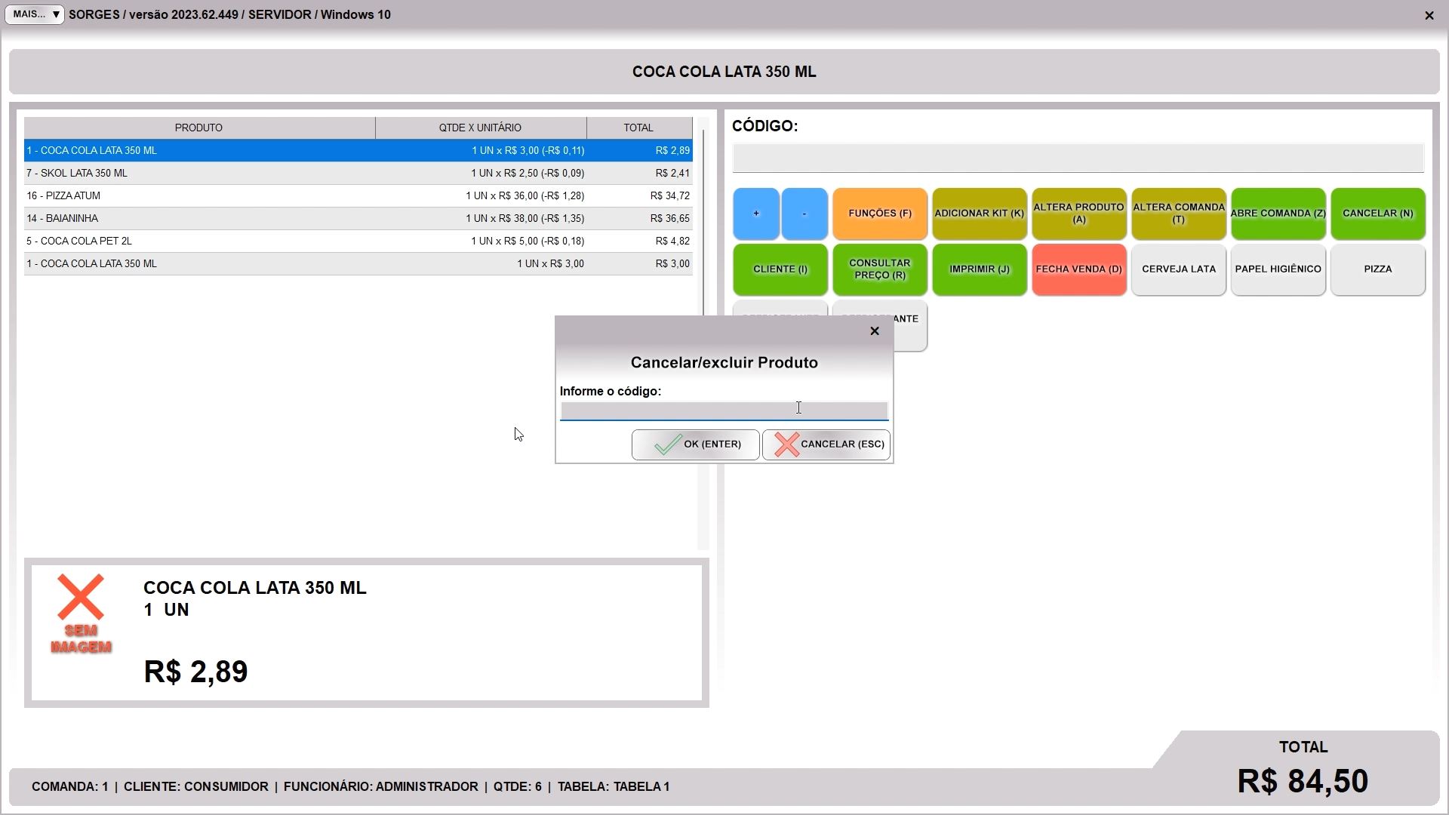The height and width of the screenshot is (815, 1449).
Task: Type in the Informe o código field
Action: pos(723,411)
